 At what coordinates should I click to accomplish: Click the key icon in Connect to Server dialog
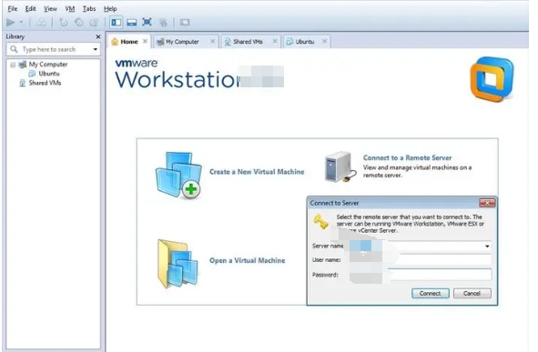click(x=320, y=222)
